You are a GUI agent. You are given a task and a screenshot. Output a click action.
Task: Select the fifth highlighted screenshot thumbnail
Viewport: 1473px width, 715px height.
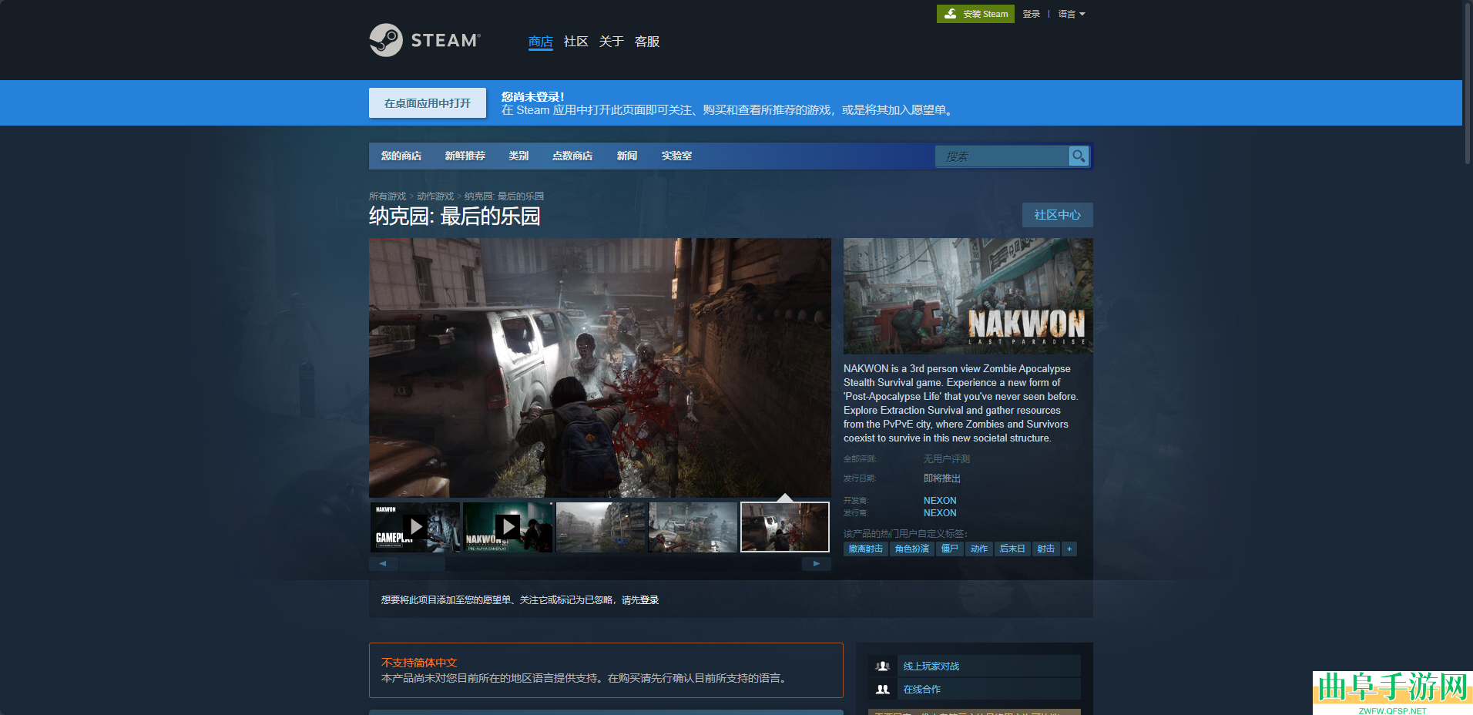785,527
